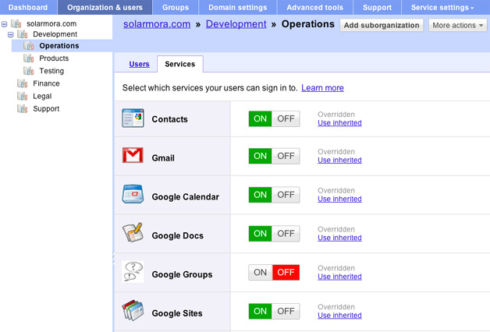The width and height of the screenshot is (490, 332).
Task: Open the Groups navigation tab
Action: pyautogui.click(x=176, y=8)
